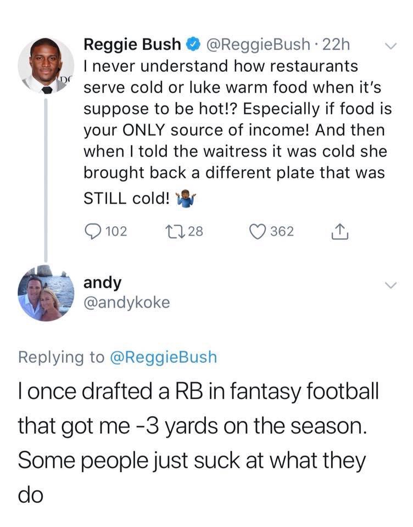Click the andy display name
Screen dimensions: 413x527
point(102,282)
